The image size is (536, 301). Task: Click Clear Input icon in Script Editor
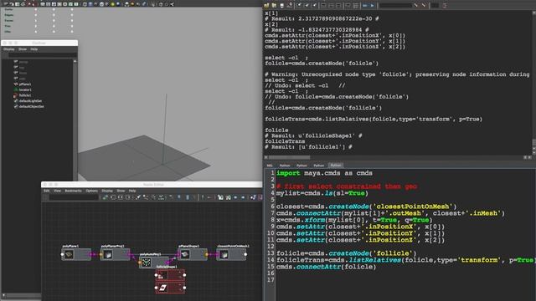click(x=307, y=6)
